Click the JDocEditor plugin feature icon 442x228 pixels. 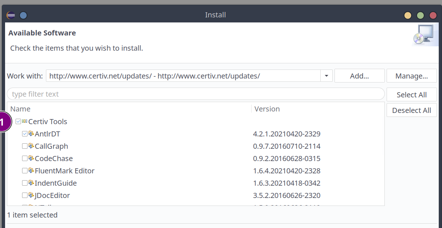tap(31, 195)
